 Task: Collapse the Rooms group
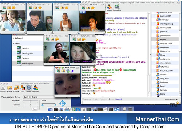click(x=13, y=43)
